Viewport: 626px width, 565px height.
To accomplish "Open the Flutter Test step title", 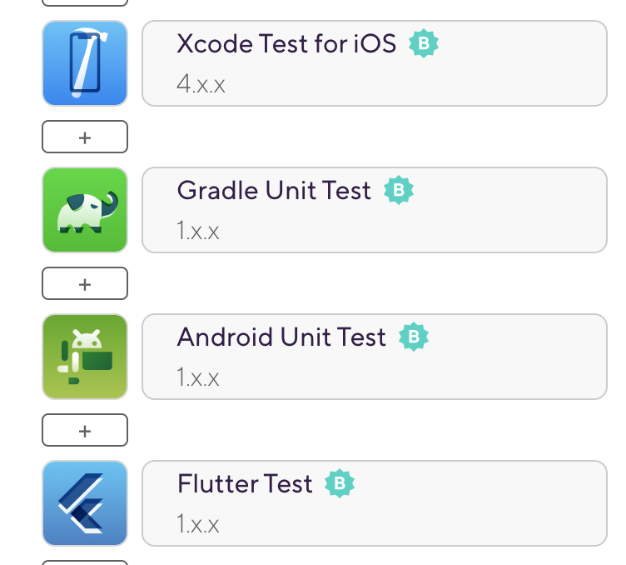I will 245,483.
